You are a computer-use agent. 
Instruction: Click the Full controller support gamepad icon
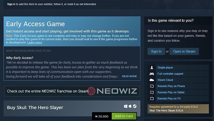pyautogui.click(x=152, y=74)
